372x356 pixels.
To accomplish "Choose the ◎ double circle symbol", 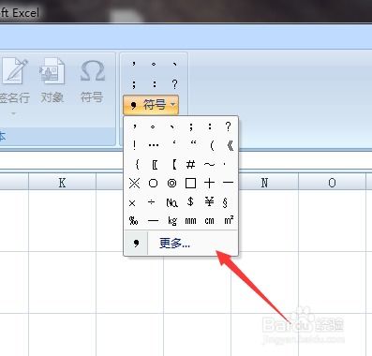I will [171, 183].
